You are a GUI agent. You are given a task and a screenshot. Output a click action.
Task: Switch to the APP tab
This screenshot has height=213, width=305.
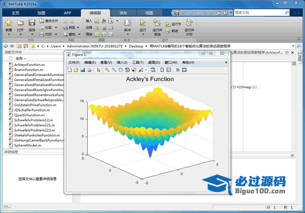pyautogui.click(x=67, y=13)
